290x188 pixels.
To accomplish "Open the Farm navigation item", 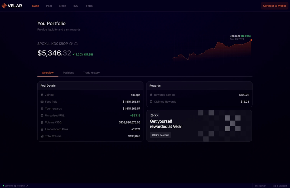I will [89, 6].
